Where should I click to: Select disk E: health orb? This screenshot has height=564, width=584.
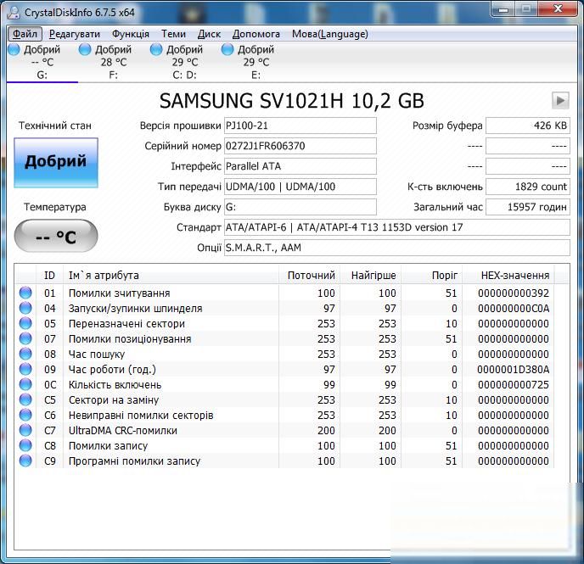pos(227,49)
